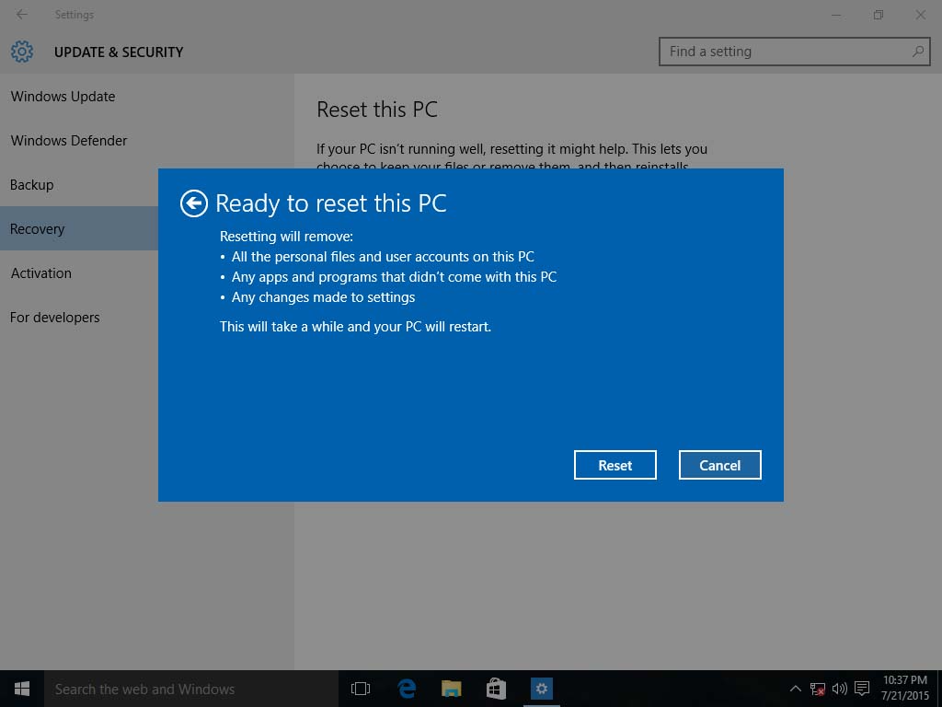Click 'Ready to reset this PC' title
The width and height of the screenshot is (942, 707).
pos(331,203)
